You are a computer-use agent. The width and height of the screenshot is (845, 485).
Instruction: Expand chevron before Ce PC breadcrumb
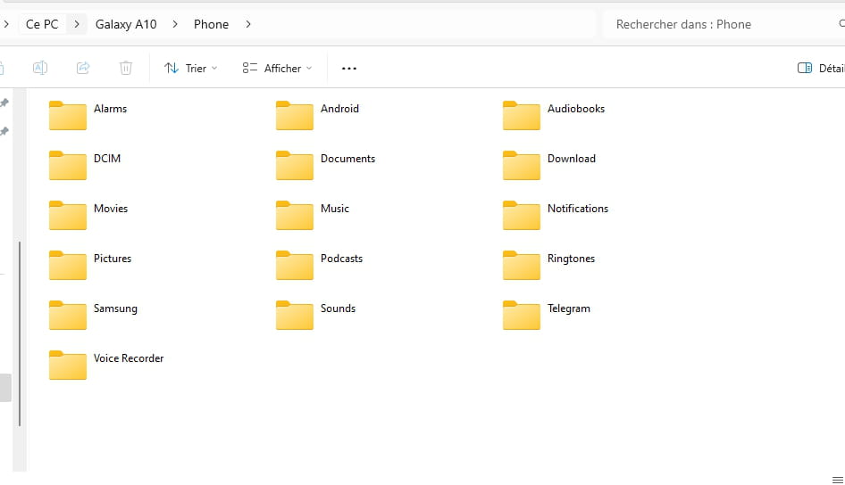6,24
